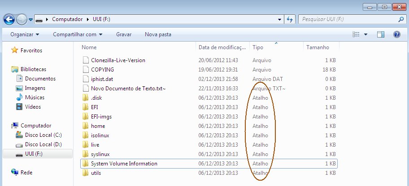
Task: Toggle the preview pane icon
Action: tap(381, 34)
